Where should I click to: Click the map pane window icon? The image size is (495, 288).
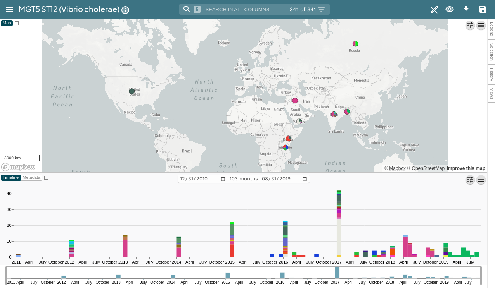17,23
